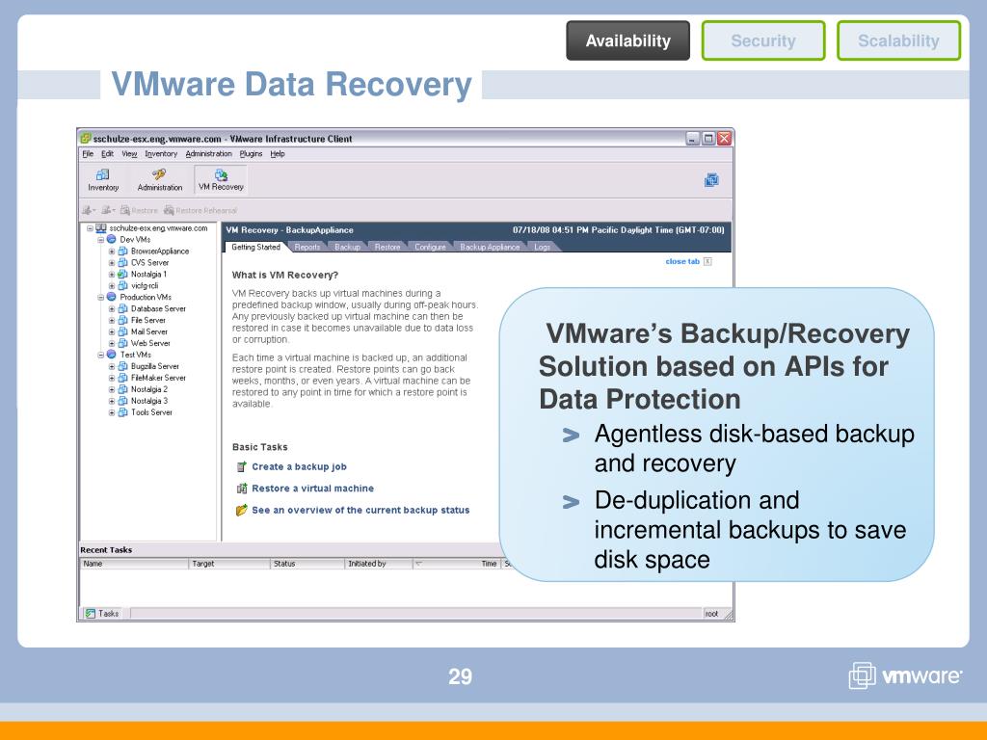Screen dimensions: 987x740
Task: Open the View menu
Action: 129,153
